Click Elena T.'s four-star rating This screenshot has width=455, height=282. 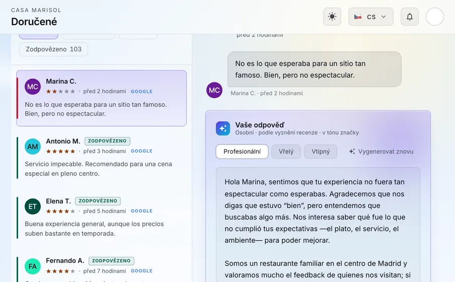pyautogui.click(x=60, y=211)
